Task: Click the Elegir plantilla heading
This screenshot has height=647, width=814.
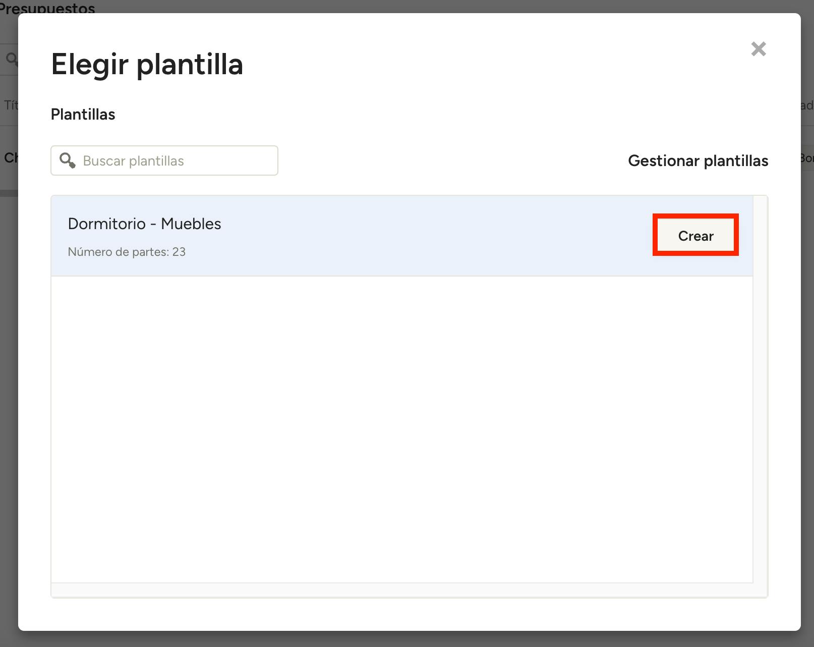Action: [147, 65]
